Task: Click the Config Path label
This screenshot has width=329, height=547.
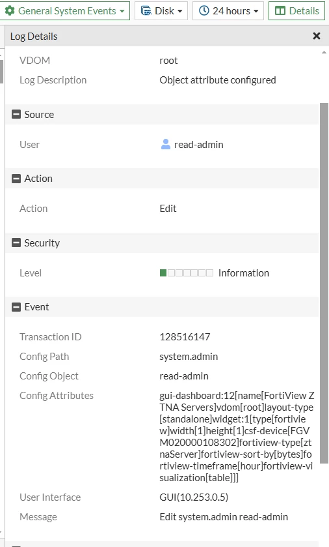Action: point(44,357)
